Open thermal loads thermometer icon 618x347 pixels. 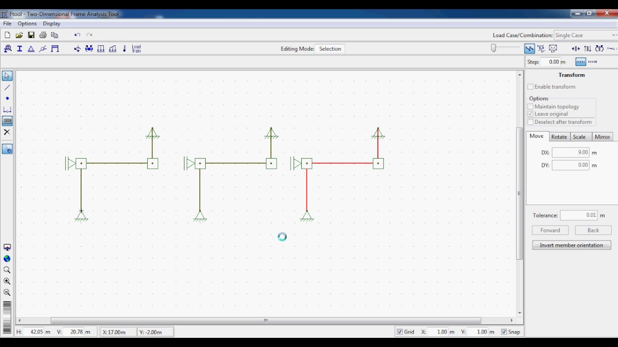tap(125, 49)
